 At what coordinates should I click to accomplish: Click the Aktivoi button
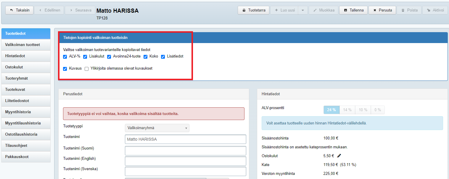point(435,10)
